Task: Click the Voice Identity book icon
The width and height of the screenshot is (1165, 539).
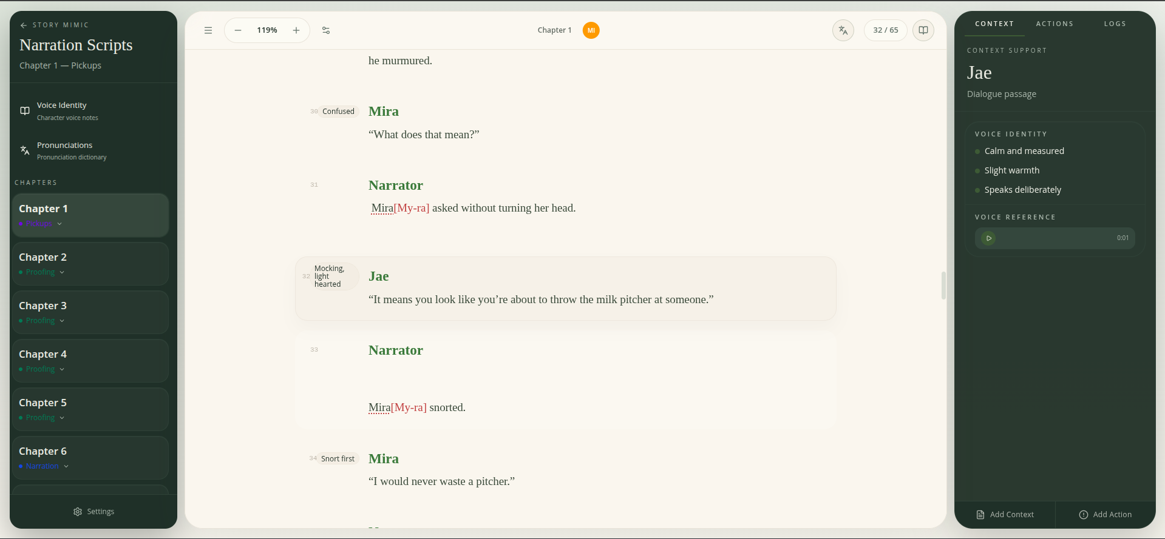Action: (x=25, y=111)
